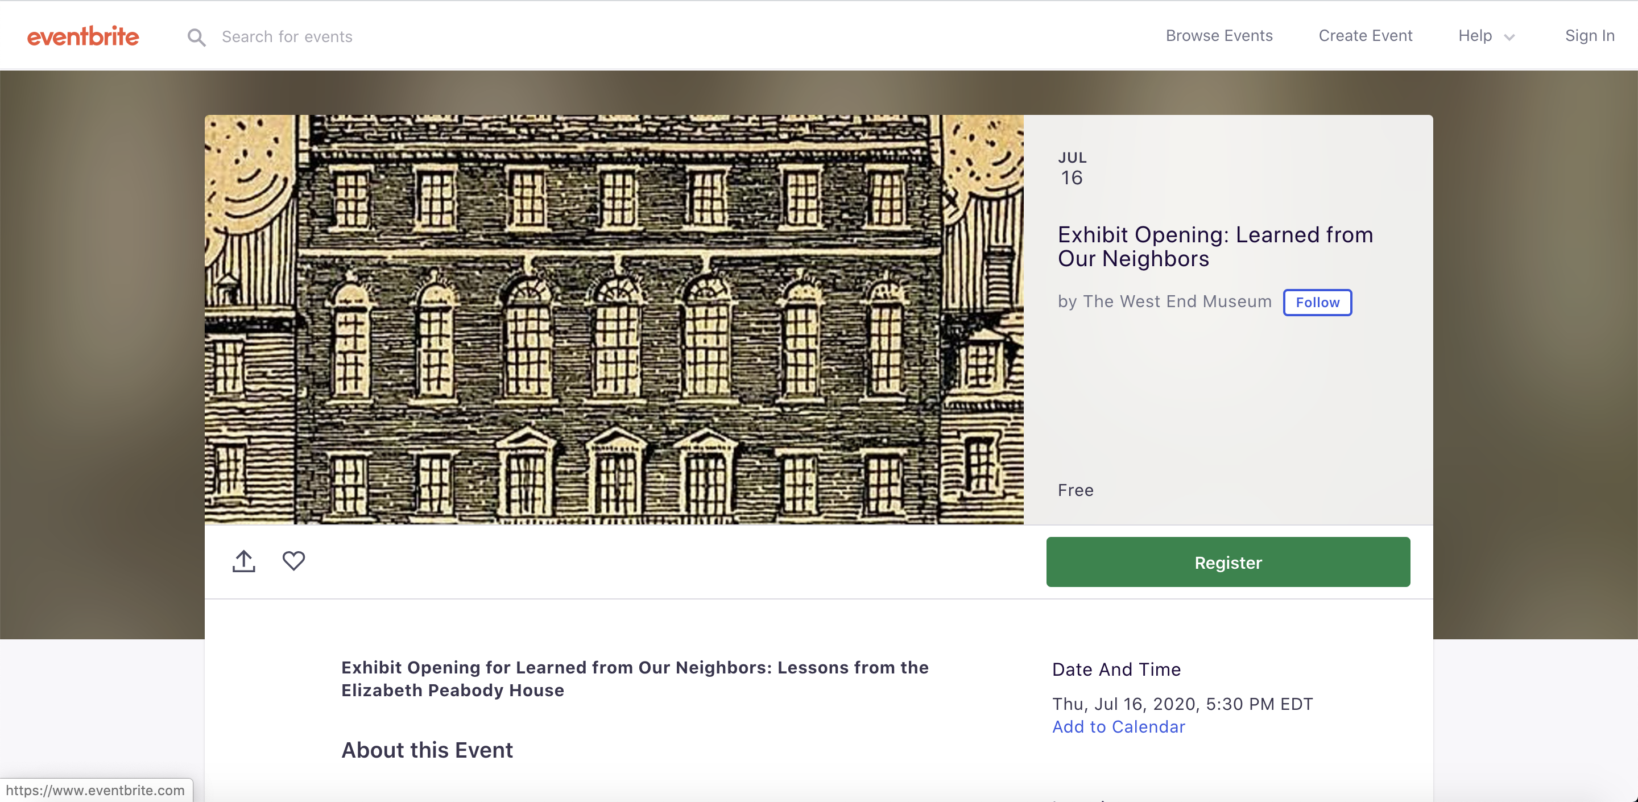Viewport: 1638px width, 802px height.
Task: Click Sign In link
Action: [x=1589, y=36]
